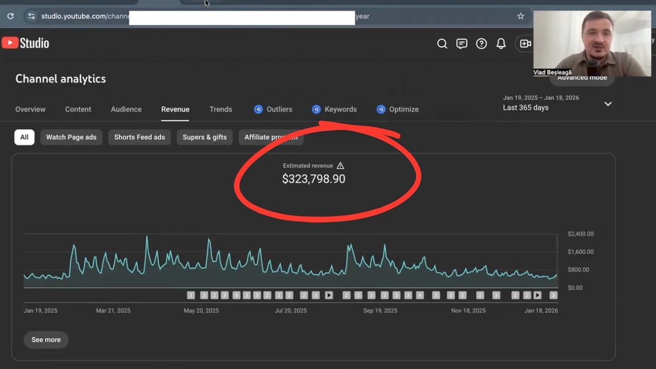This screenshot has height=369, width=656.
Task: Expand the date range chevron arrow
Action: [x=608, y=104]
